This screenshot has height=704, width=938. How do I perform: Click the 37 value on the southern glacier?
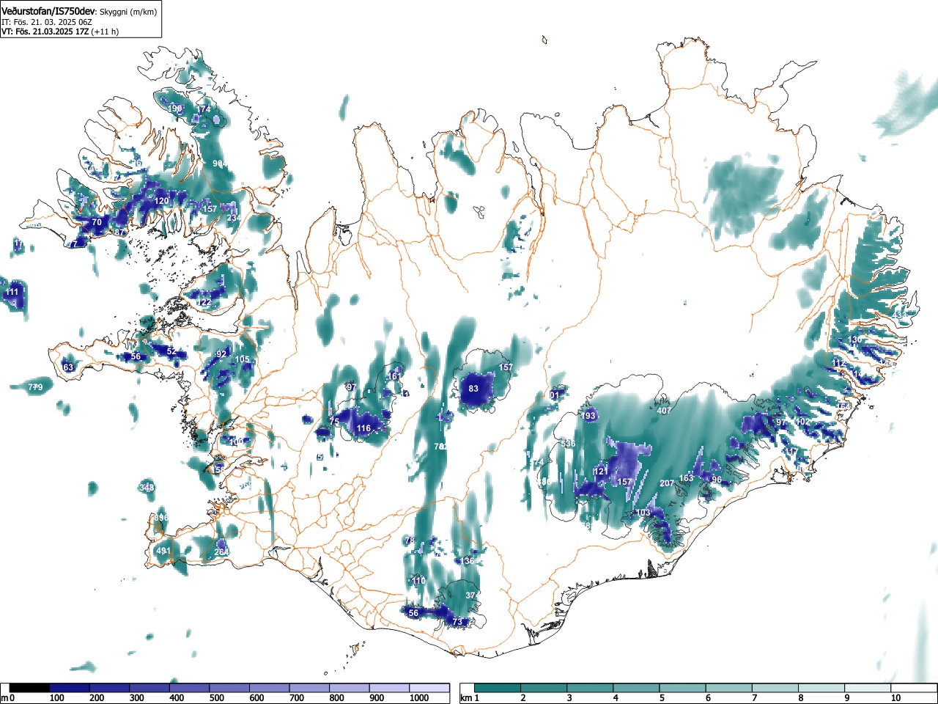(x=471, y=595)
